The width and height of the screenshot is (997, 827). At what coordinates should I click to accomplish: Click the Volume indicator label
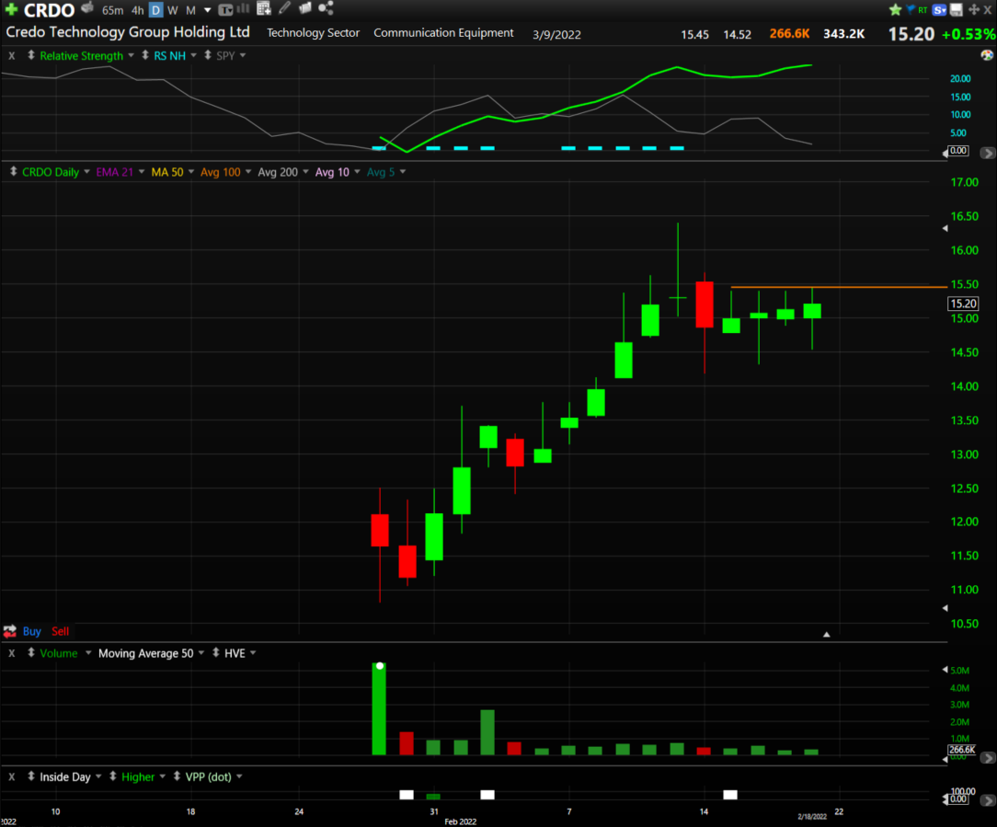pos(59,653)
